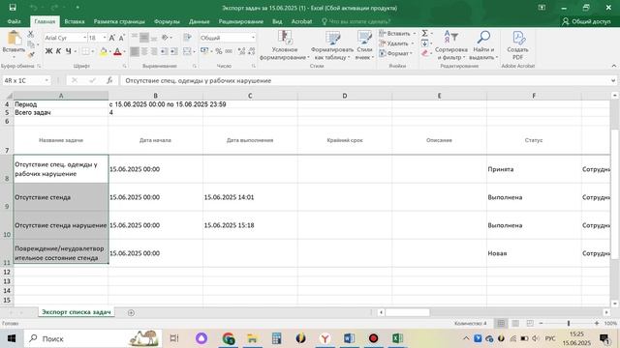The image size is (620, 348).
Task: Merge and center cells icon
Action: tap(187, 51)
